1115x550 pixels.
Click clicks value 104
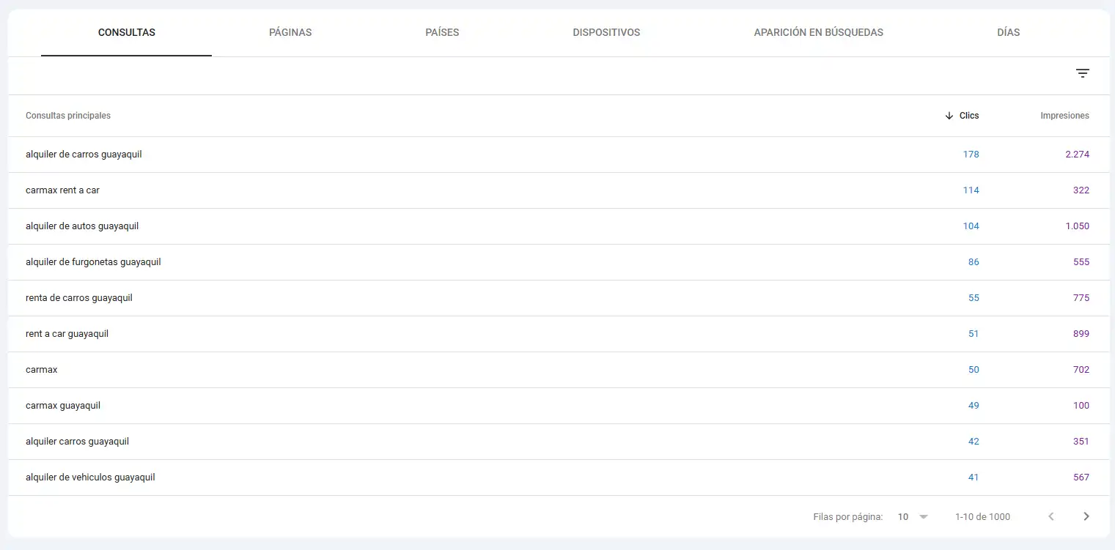(x=971, y=226)
